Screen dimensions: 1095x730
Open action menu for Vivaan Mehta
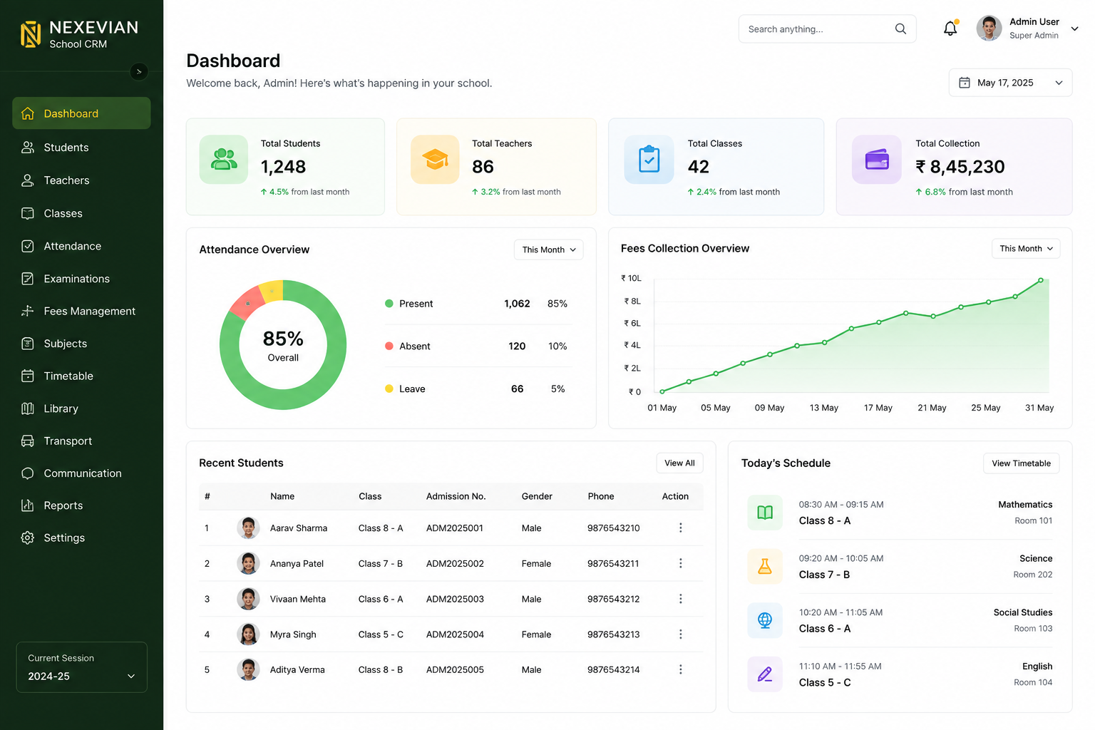[680, 599]
